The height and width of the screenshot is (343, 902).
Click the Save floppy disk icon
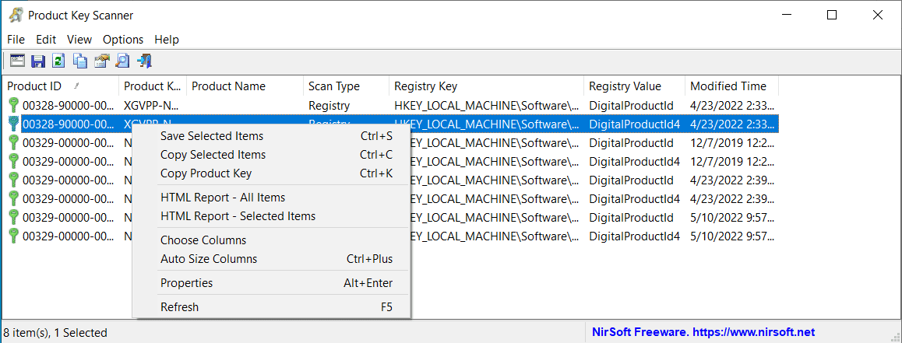pos(38,61)
